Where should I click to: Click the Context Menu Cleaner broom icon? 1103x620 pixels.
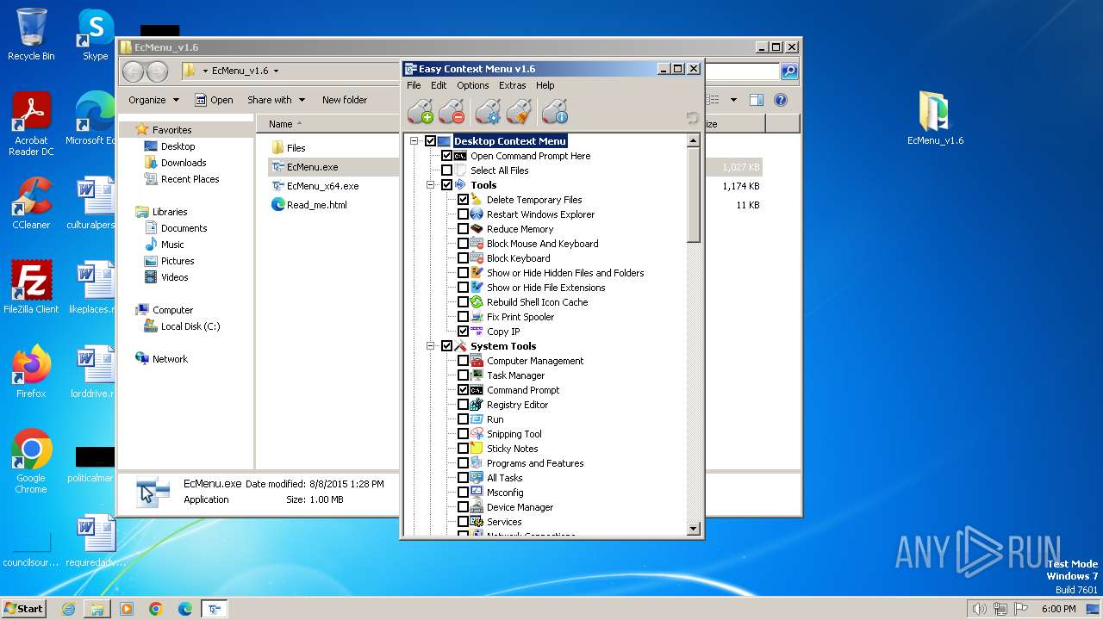pyautogui.click(x=519, y=112)
